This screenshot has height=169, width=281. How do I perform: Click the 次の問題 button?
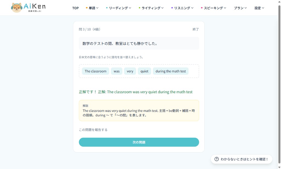[139, 142]
